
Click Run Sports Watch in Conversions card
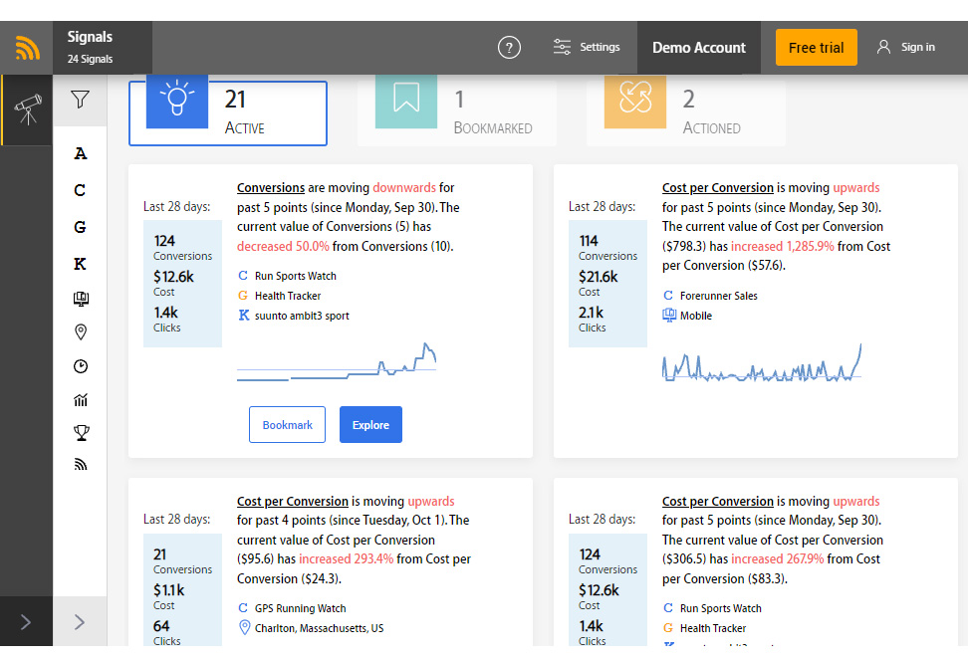coord(296,276)
